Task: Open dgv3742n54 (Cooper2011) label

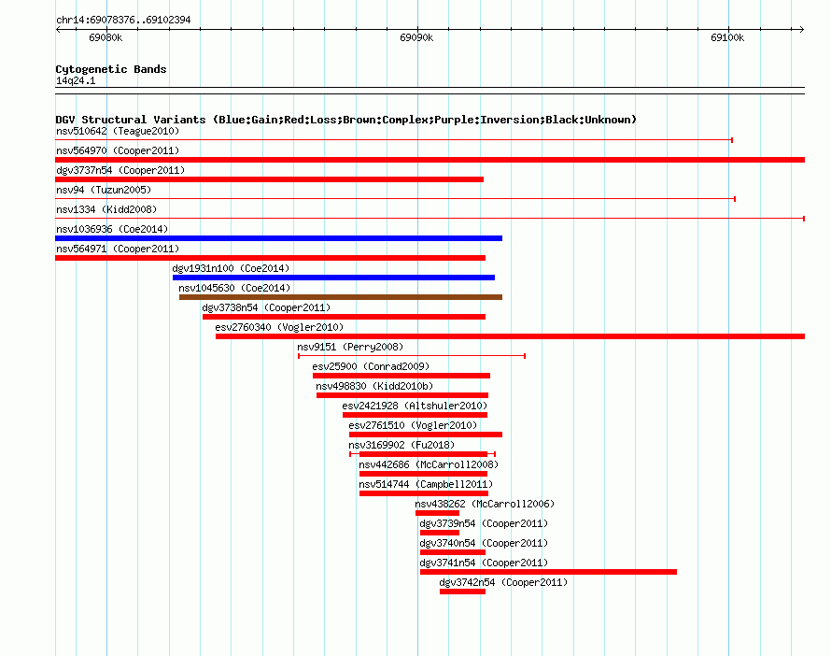Action: (x=503, y=582)
